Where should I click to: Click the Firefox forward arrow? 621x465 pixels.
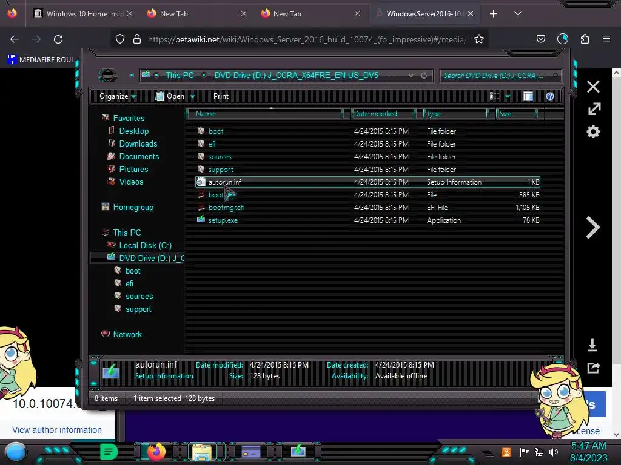coord(36,39)
